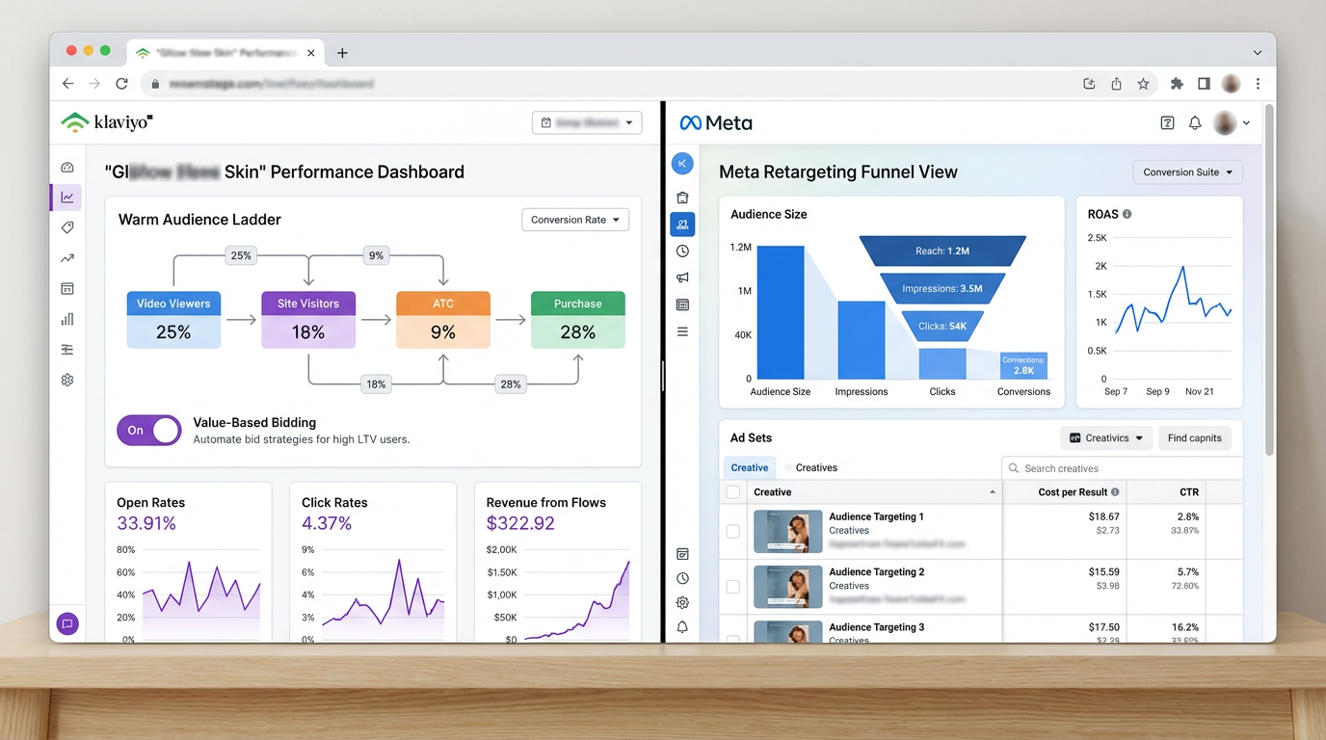This screenshot has height=740, width=1326.
Task: Tick the select-all checkbox in the Creative header
Action: (x=733, y=492)
